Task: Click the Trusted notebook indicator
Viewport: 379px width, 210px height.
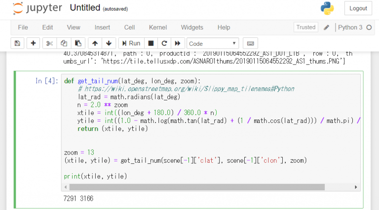Action: pos(306,27)
